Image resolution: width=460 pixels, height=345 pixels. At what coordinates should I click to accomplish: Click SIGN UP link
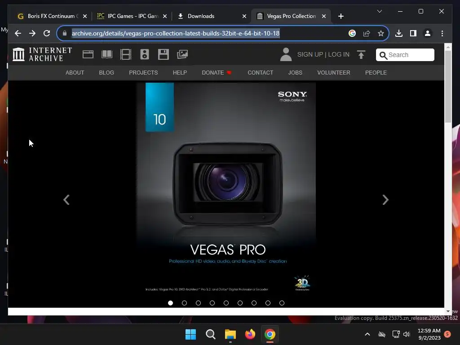pos(310,54)
